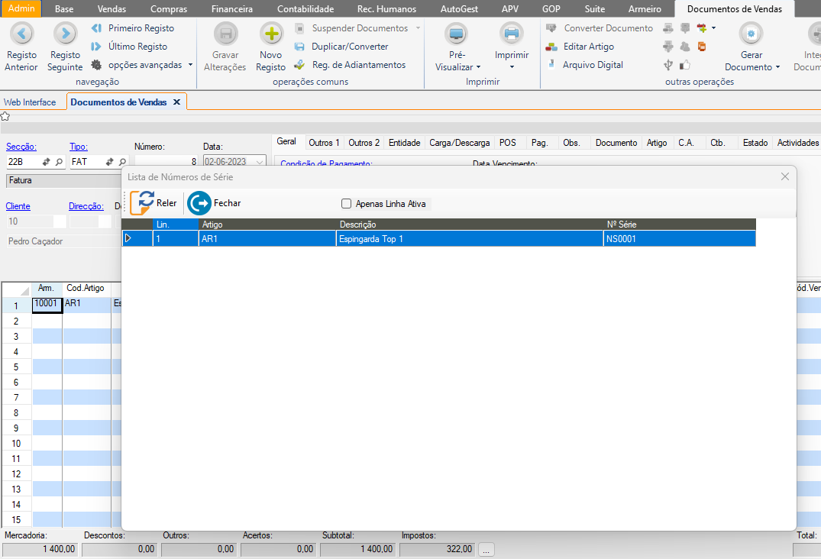Click the ellipsis button beside Impostos
Screen dimensions: 821x559
coord(487,549)
